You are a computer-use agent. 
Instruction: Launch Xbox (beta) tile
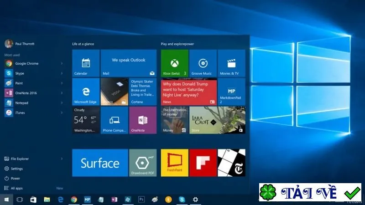[x=175, y=63]
